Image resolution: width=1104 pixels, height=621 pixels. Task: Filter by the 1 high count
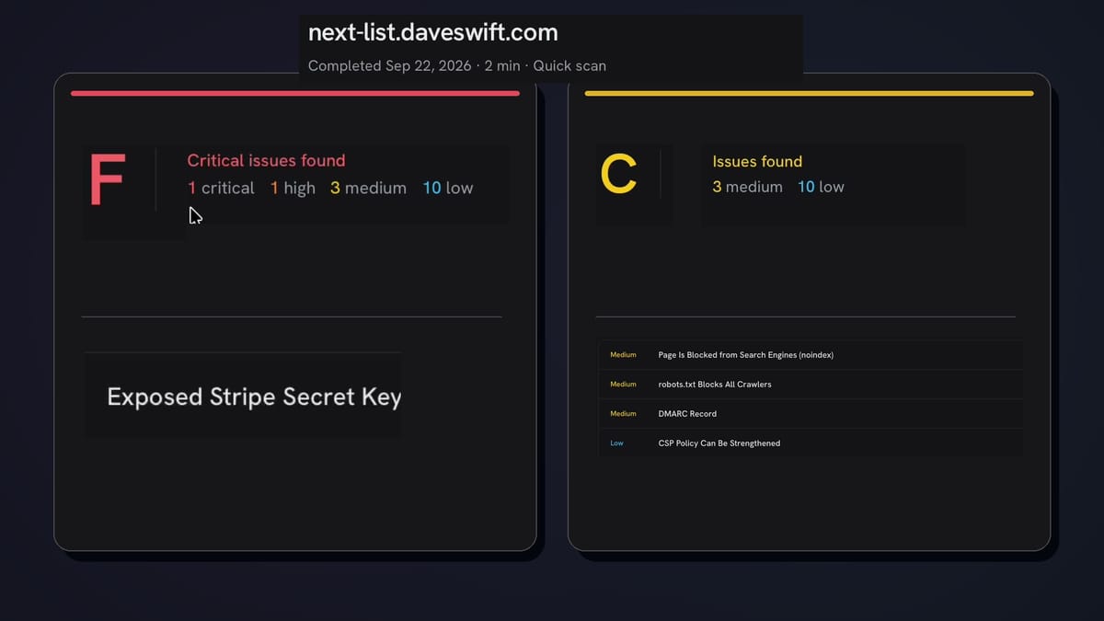[x=293, y=188]
